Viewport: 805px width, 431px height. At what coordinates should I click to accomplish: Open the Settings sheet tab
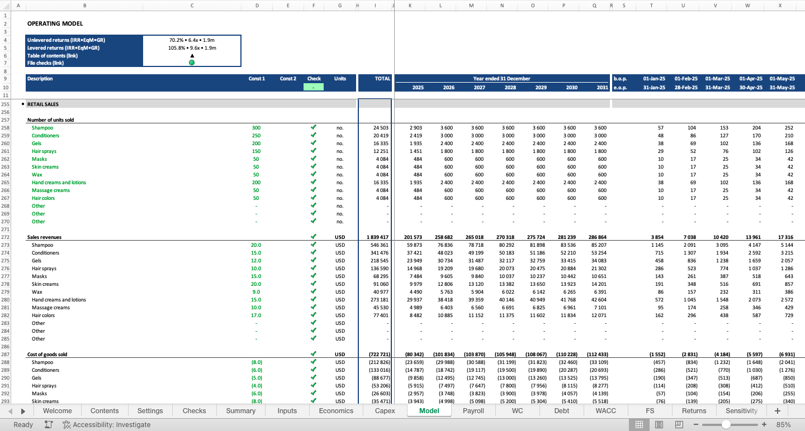(150, 411)
